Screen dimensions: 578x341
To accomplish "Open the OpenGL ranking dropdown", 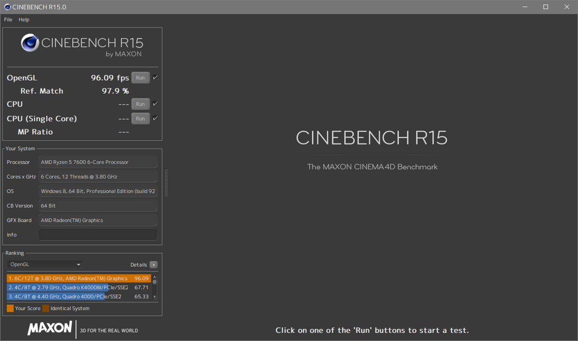I will point(45,265).
